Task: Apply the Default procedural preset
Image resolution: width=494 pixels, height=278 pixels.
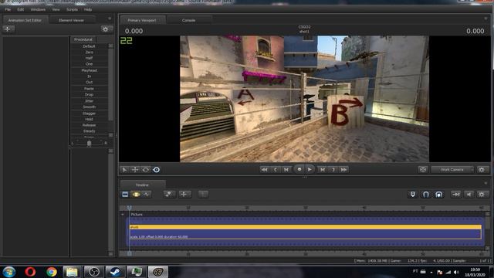Action: pos(90,46)
